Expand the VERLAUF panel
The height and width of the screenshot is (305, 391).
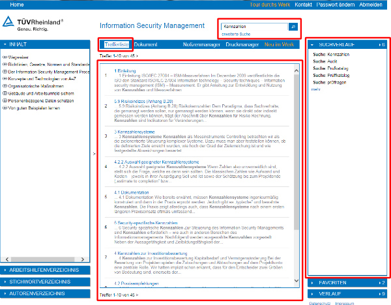pos(347,294)
